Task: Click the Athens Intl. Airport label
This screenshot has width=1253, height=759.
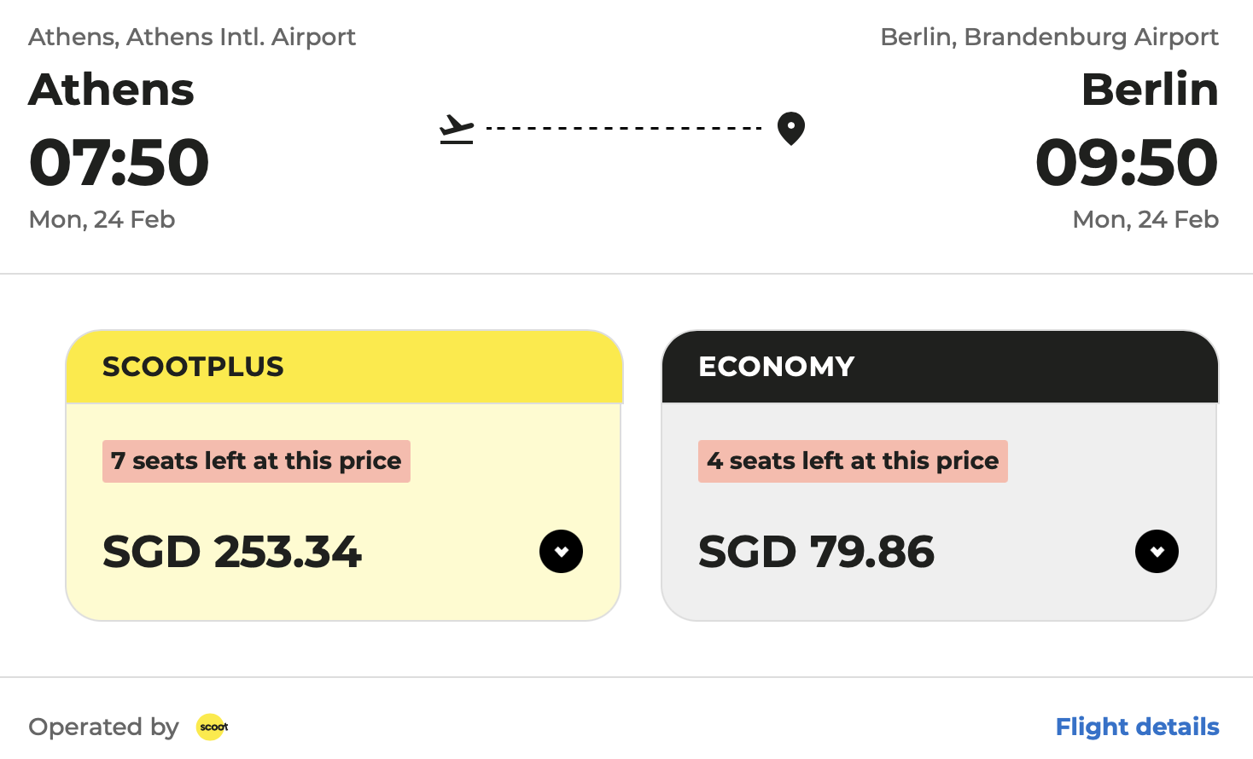Action: click(x=192, y=37)
